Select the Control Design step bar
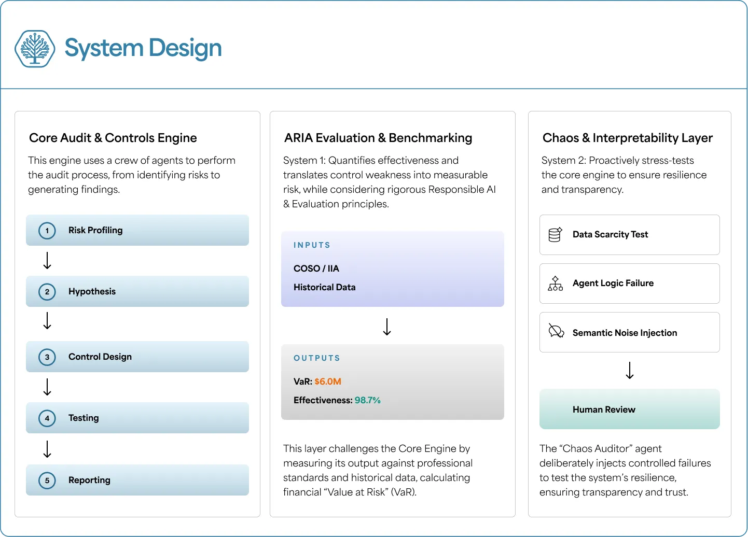 tap(137, 357)
